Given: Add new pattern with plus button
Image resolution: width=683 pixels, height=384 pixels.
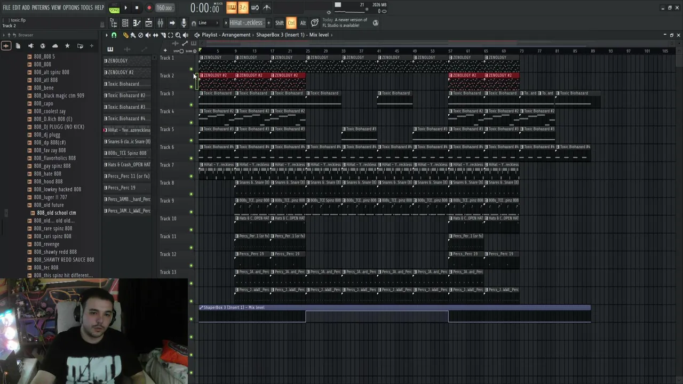Looking at the screenshot, I should (x=268, y=23).
